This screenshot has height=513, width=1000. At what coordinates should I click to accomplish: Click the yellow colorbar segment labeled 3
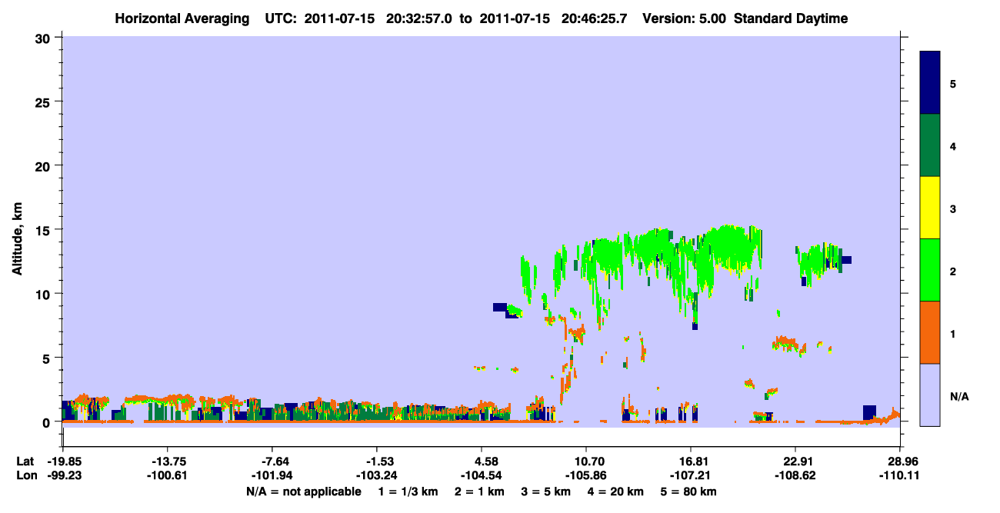coord(930,208)
